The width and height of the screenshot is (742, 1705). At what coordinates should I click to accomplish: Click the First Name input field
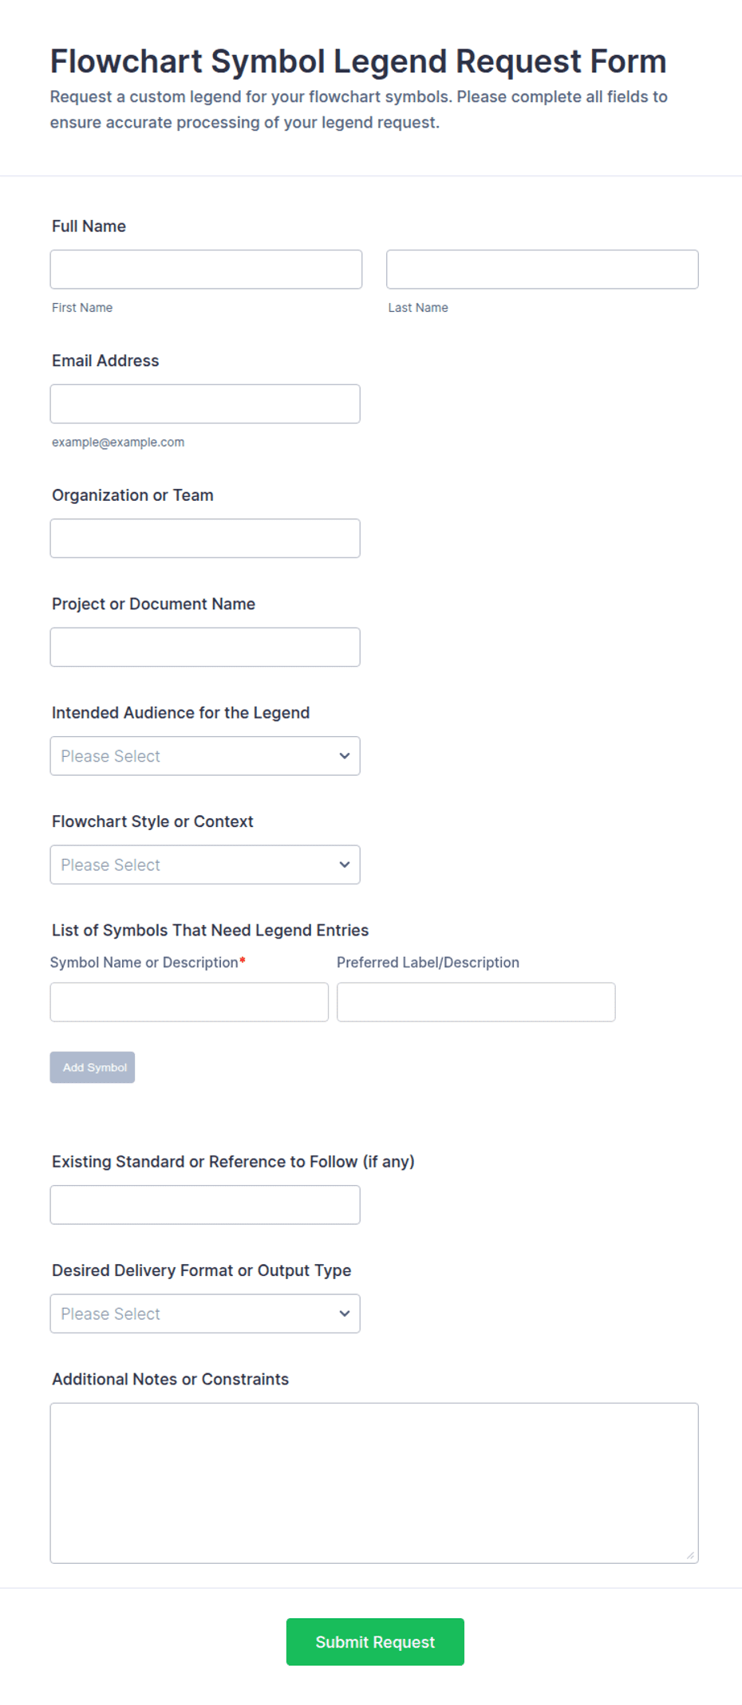206,270
